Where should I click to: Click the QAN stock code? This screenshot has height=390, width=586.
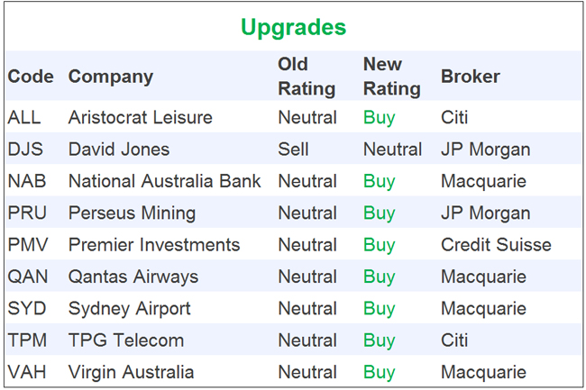[x=27, y=277]
